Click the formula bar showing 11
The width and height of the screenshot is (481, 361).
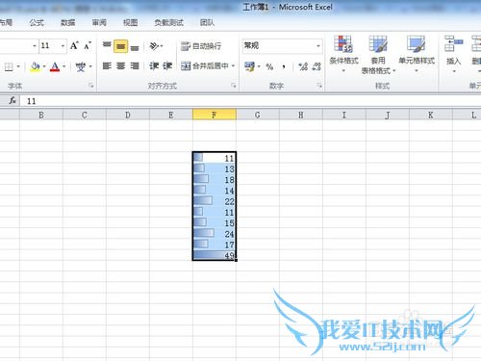250,101
